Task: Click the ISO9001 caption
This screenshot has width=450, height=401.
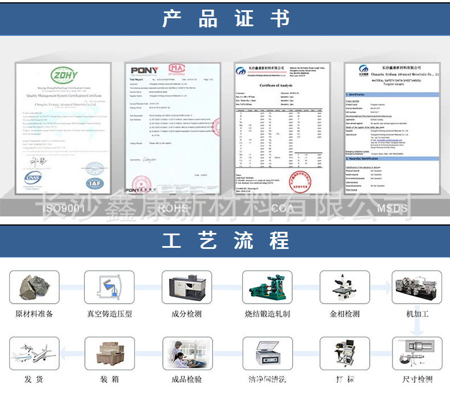Action: click(x=64, y=208)
